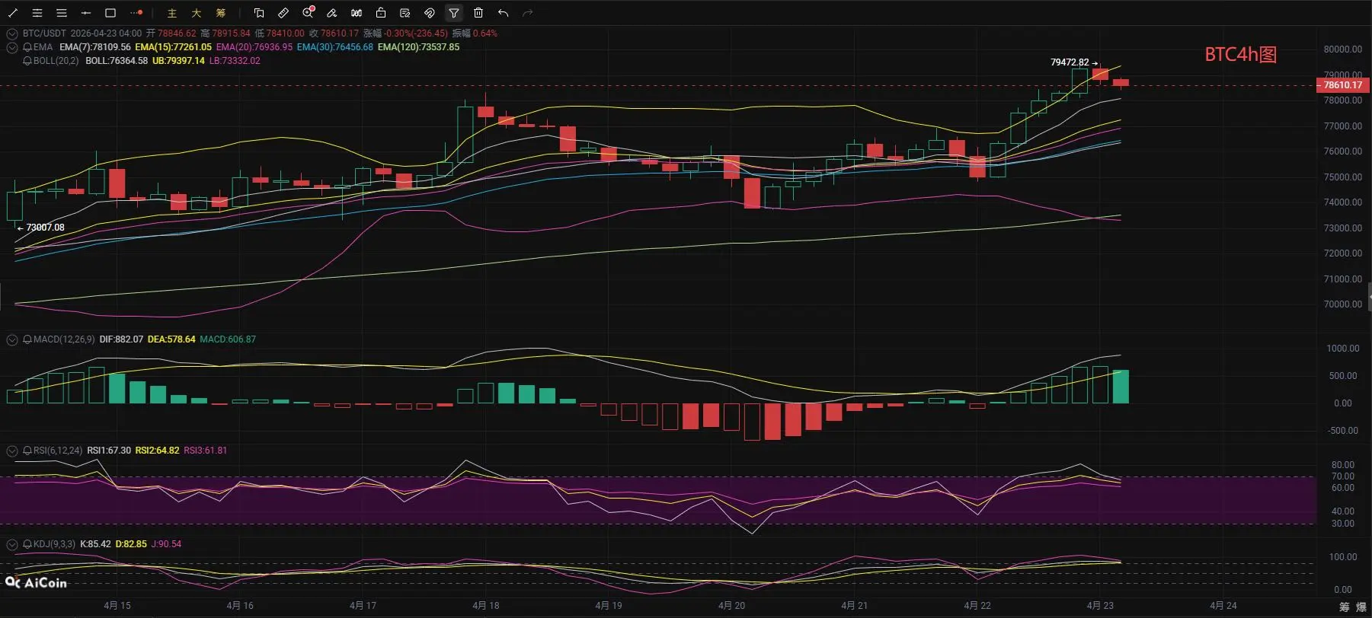Activate the zoom magnifier tool
1372x618 pixels.
coord(308,13)
